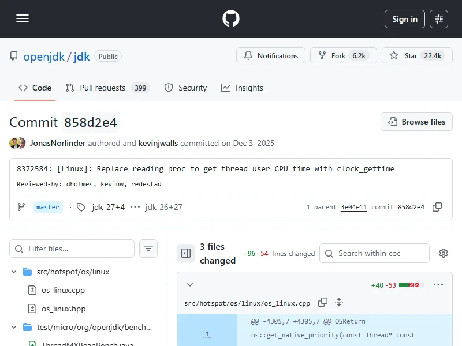This screenshot has height=346, width=462.
Task: Expand diff lines upward in os_linux.cpp
Action: (x=207, y=334)
